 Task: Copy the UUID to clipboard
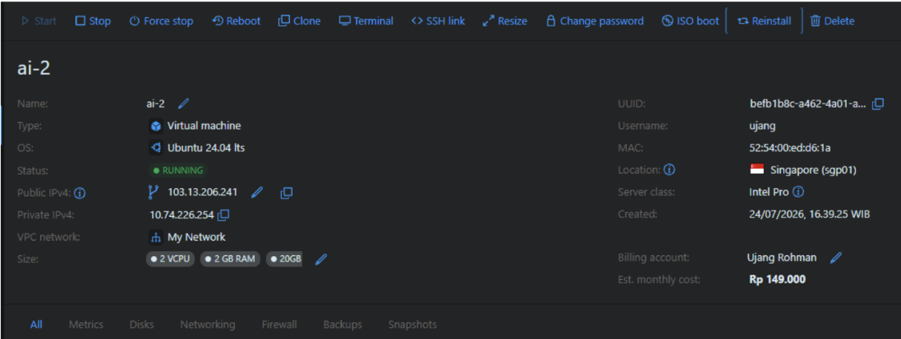(x=878, y=104)
